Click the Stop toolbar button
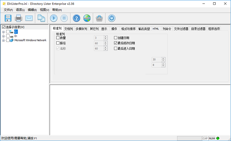The width and height of the screenshot is (231, 141). [x=64, y=18]
